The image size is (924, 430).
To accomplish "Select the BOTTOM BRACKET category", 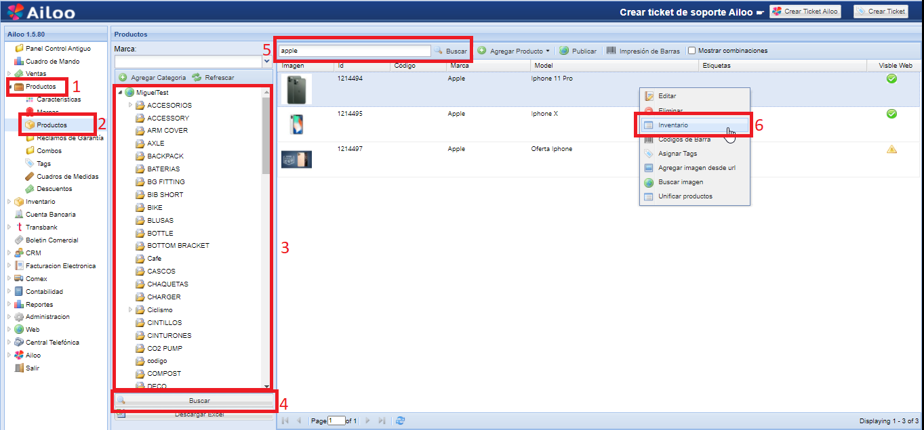I will tap(178, 246).
